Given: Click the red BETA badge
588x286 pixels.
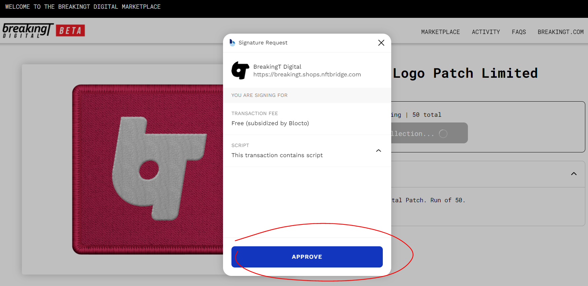Looking at the screenshot, I should pyautogui.click(x=70, y=31).
